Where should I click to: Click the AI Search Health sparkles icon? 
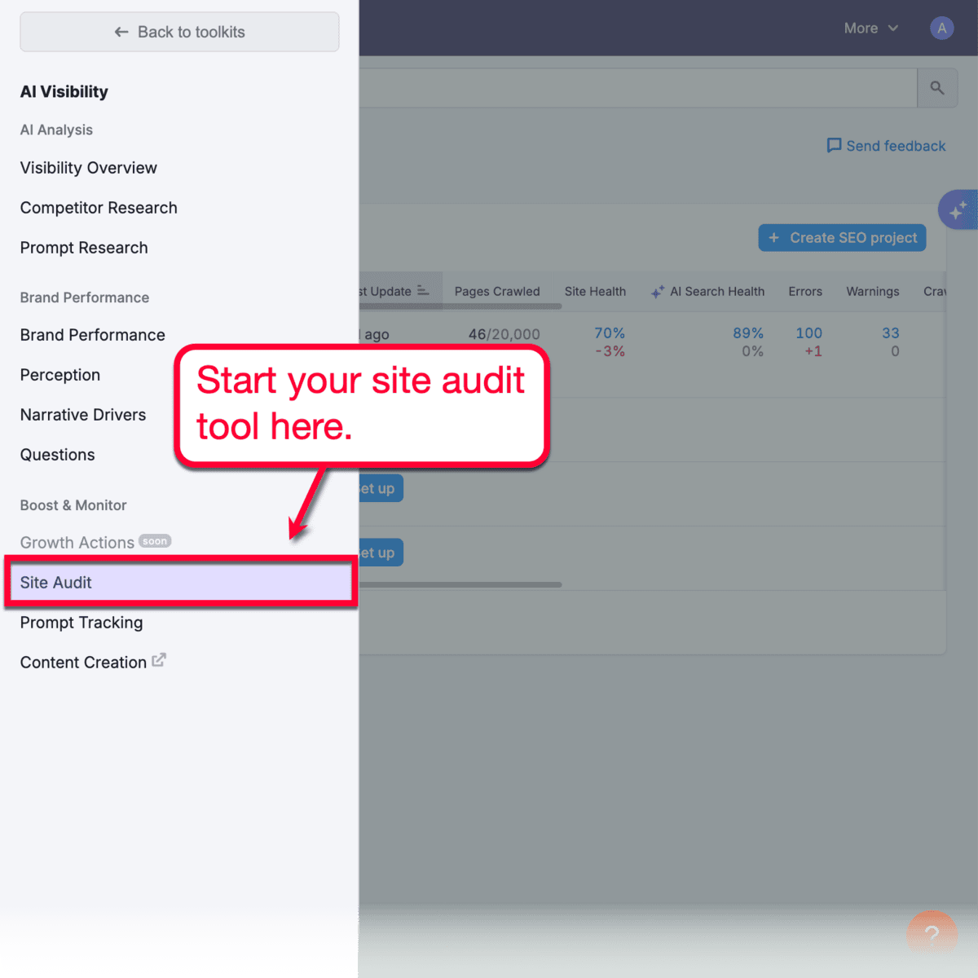[657, 291]
